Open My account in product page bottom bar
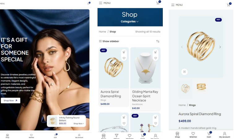The width and height of the screenshot is (234, 139). click(225, 135)
